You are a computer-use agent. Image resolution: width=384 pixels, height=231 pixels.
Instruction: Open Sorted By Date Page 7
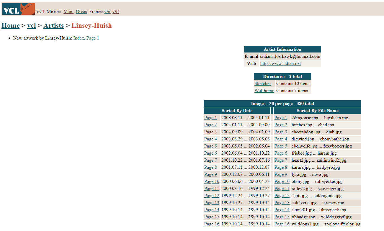pos(210,160)
